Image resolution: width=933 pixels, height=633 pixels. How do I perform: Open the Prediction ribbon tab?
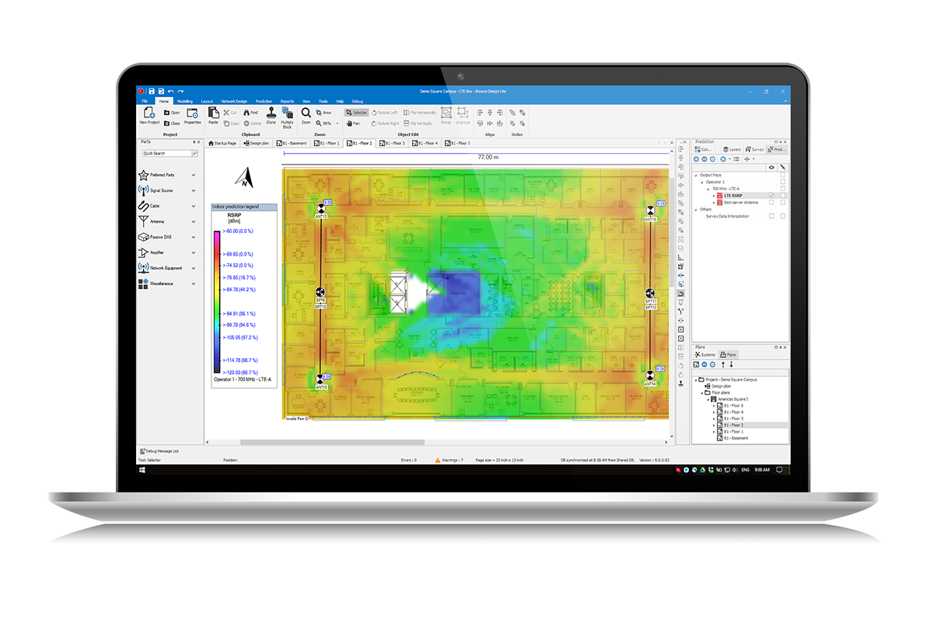(264, 101)
